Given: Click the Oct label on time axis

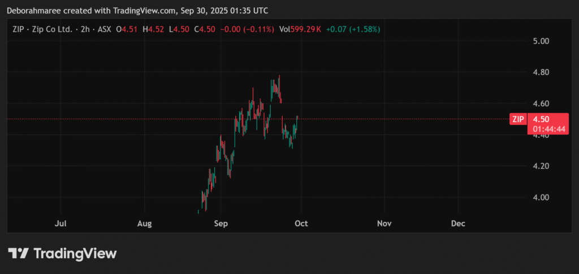Looking at the screenshot, I should pyautogui.click(x=301, y=224).
